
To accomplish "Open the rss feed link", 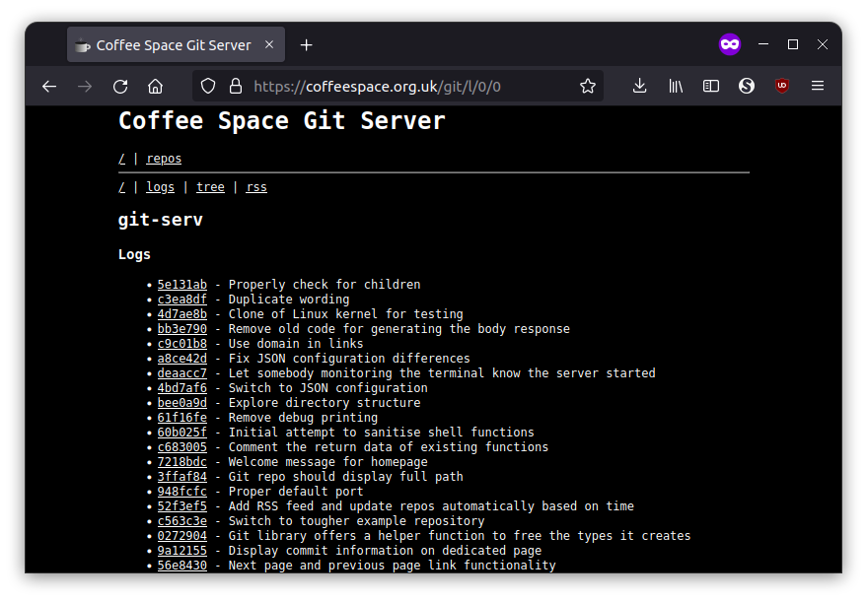I will click(x=256, y=187).
